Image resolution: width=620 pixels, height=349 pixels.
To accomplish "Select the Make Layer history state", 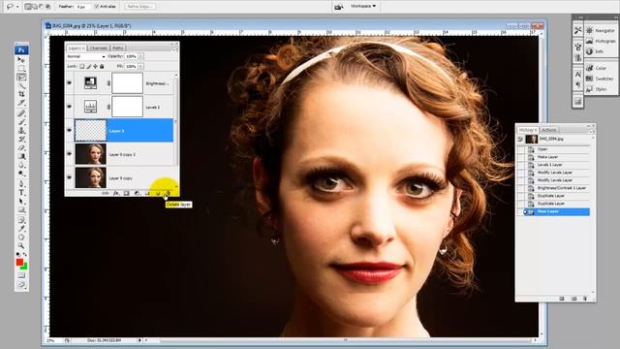I will (558, 157).
